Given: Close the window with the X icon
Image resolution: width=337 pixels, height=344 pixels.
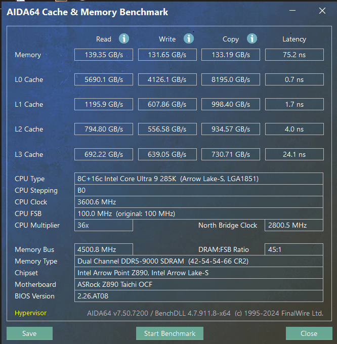Looking at the screenshot, I should coord(322,11).
